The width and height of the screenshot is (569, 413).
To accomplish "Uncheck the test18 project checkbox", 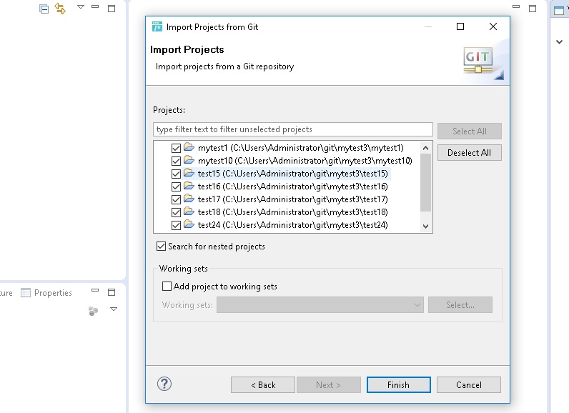I will pyautogui.click(x=176, y=212).
